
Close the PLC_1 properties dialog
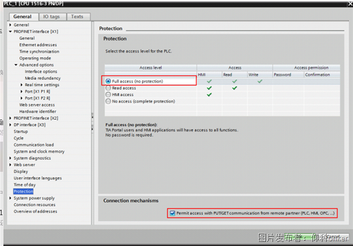tap(350, 4)
